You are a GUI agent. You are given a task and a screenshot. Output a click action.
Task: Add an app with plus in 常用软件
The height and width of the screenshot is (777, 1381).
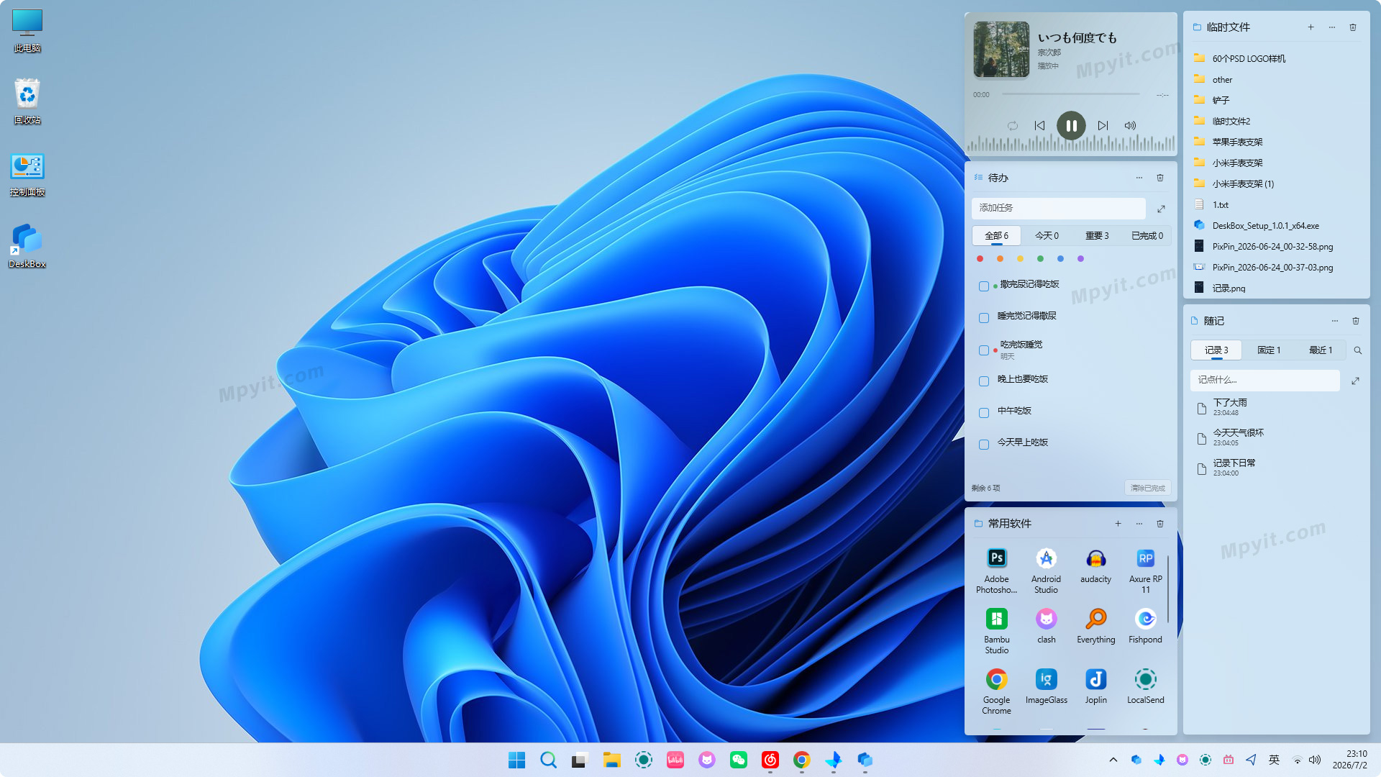tap(1118, 524)
